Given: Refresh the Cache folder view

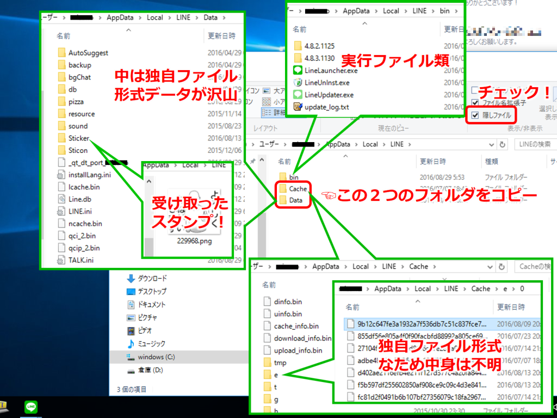Looking at the screenshot, I should 502,267.
